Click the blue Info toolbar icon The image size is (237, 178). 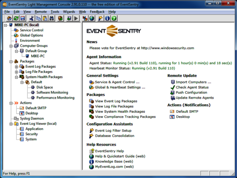click(x=107, y=18)
